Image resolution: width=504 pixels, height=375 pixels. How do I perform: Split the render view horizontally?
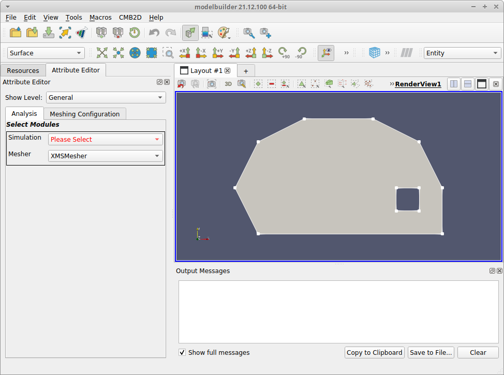(x=453, y=84)
